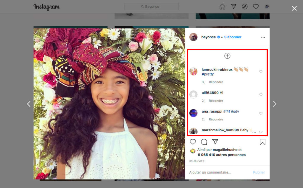
Task: Click the 30 JANVIER date
Action: [197, 161]
